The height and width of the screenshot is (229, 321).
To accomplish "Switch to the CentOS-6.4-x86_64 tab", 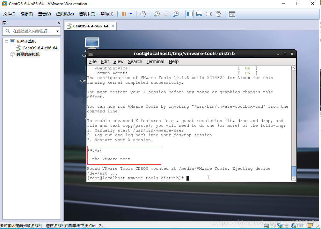I will coord(91,26).
